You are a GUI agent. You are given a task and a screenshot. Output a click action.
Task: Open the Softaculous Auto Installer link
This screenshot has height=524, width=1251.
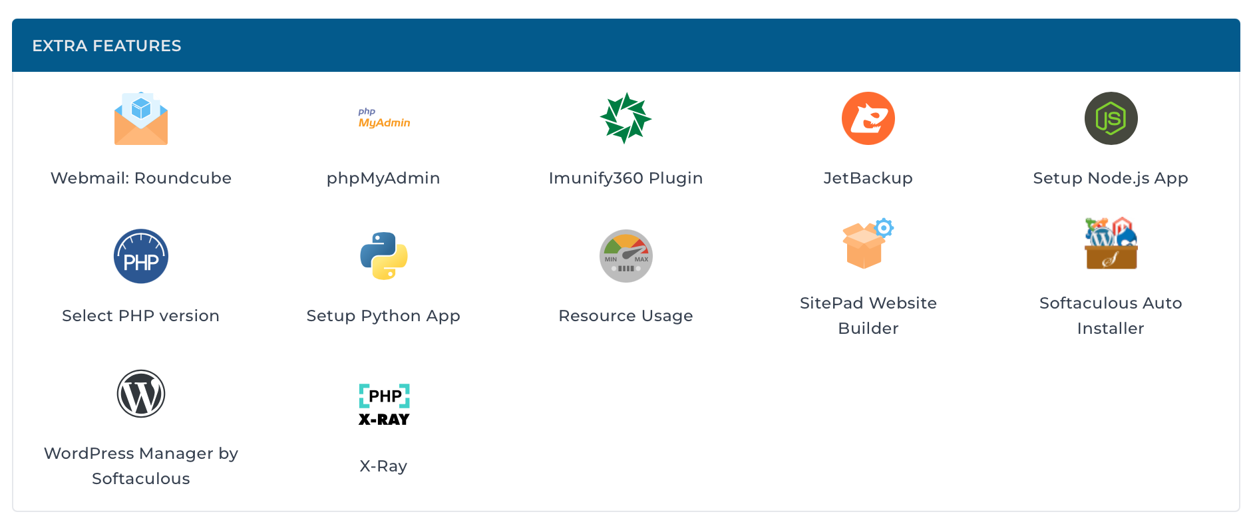tap(1111, 316)
